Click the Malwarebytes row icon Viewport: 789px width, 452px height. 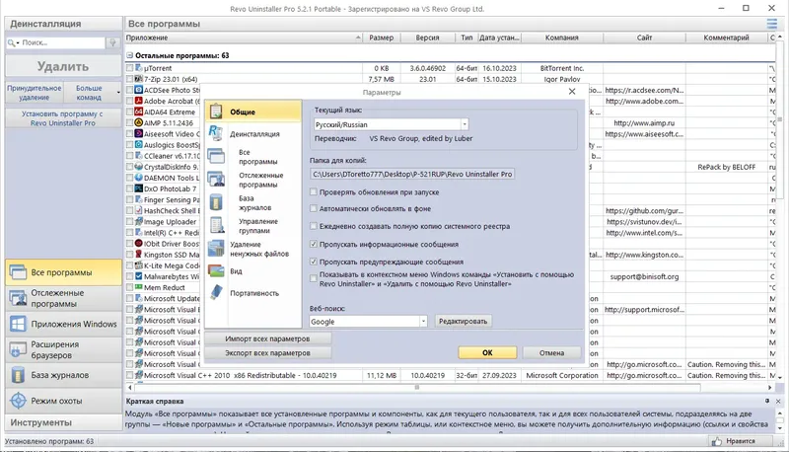pos(139,276)
